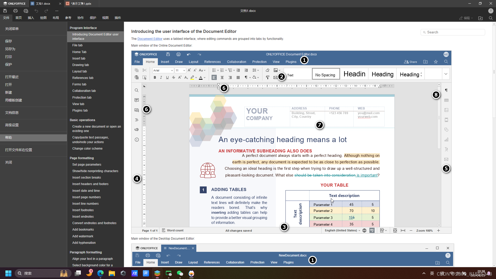The width and height of the screenshot is (496, 279).
Task: Click the ONLYOFFICE icon in the taskbar
Action: [157, 273]
